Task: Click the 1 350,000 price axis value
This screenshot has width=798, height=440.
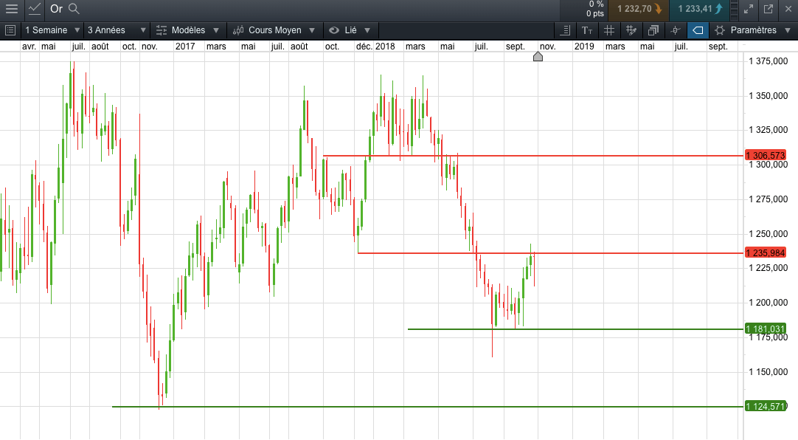Action: point(768,96)
